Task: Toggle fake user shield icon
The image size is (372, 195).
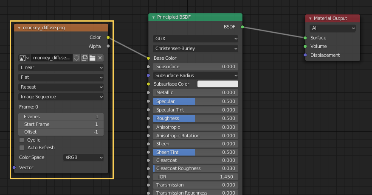Action: (x=76, y=58)
